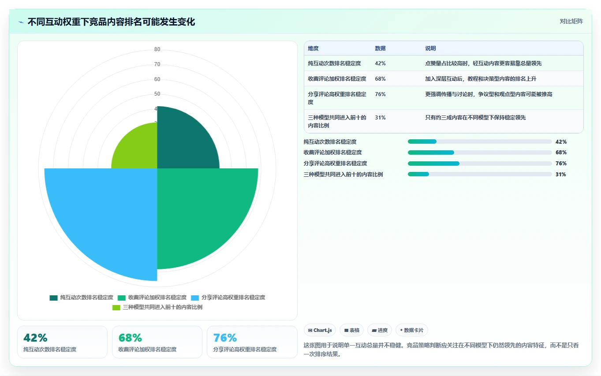Open the 76% 分享评论高权重排名稳定度 data card
Screen dimensions: 601x376
pos(252,342)
